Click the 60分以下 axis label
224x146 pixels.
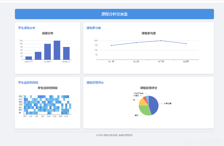pos(28,62)
